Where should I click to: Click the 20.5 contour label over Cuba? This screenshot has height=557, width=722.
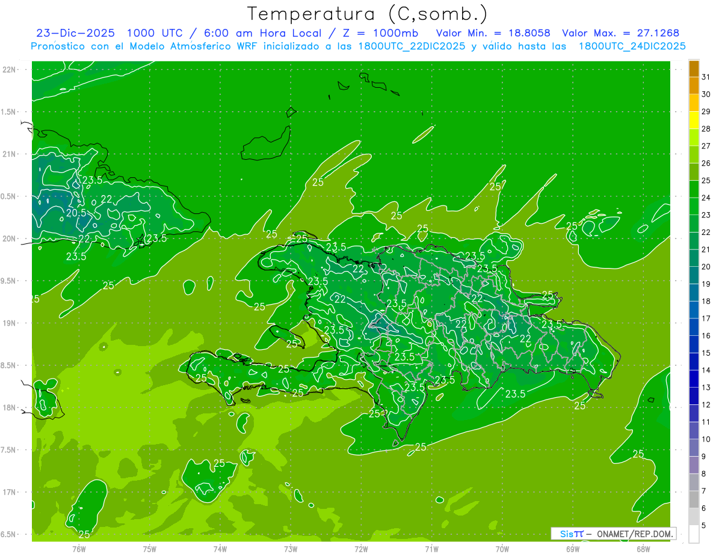[x=76, y=213]
